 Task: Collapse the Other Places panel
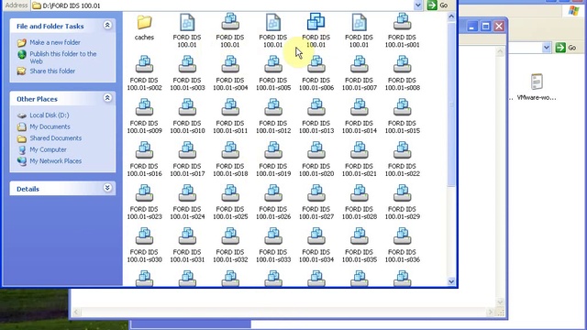pyautogui.click(x=107, y=98)
